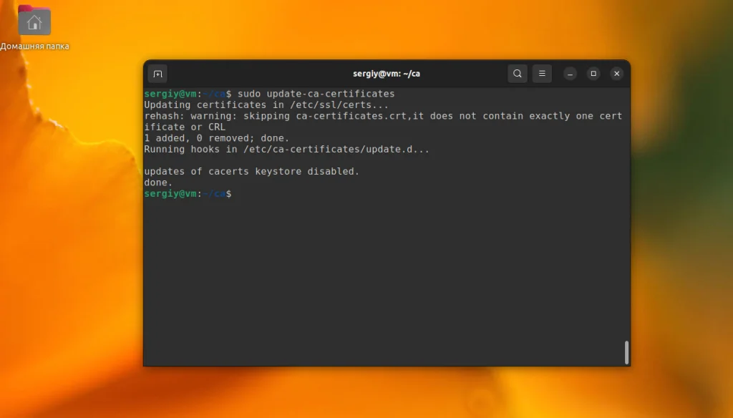Click the terminal title sergiy@vm: ~/ca
Viewport: 733px width, 418px height.
click(387, 73)
